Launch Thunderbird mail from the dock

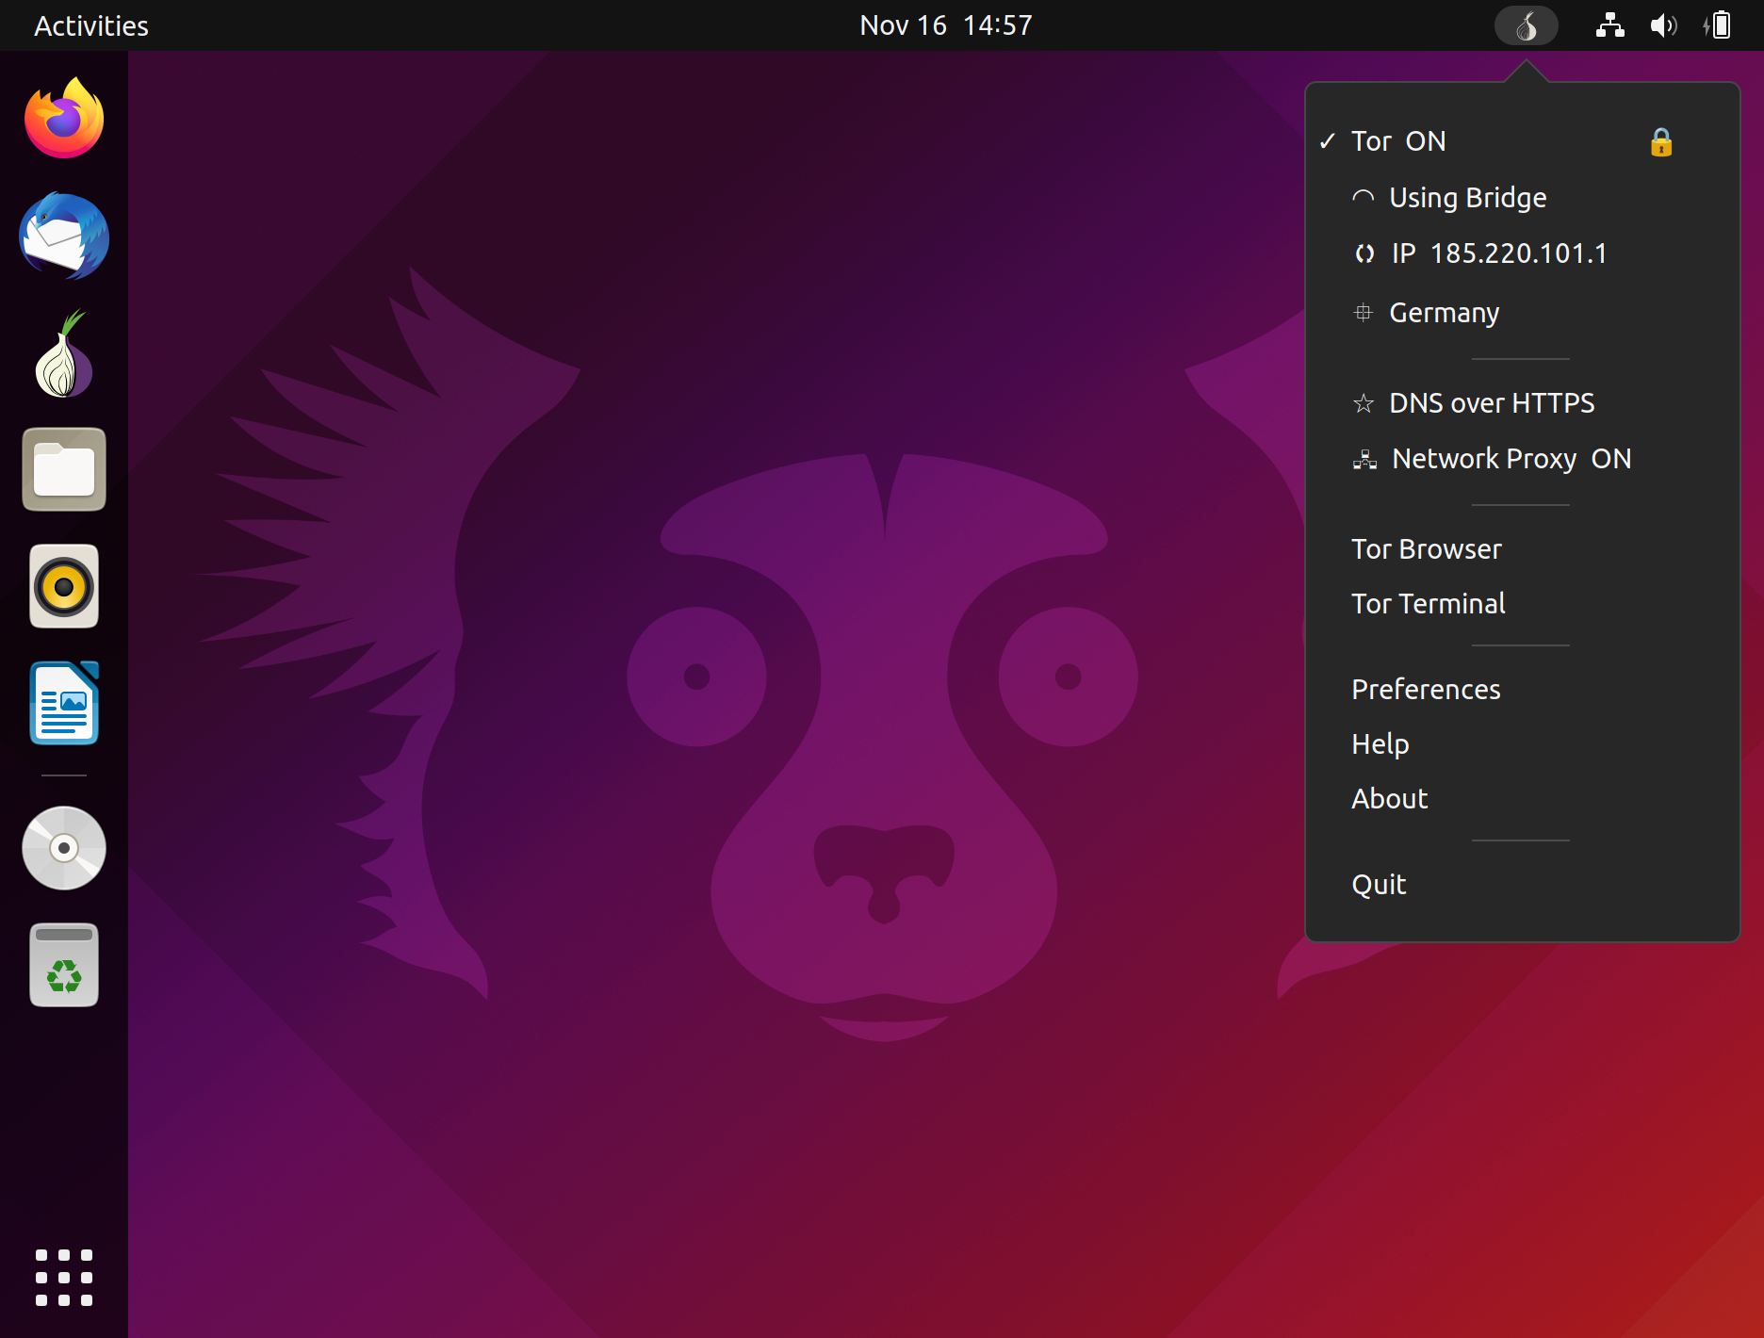tap(64, 236)
